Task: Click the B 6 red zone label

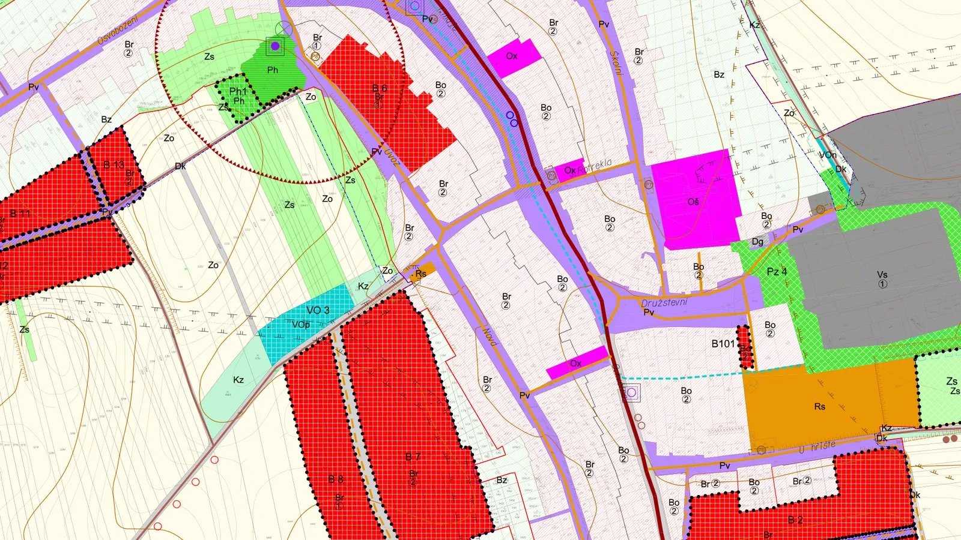Action: [380, 88]
